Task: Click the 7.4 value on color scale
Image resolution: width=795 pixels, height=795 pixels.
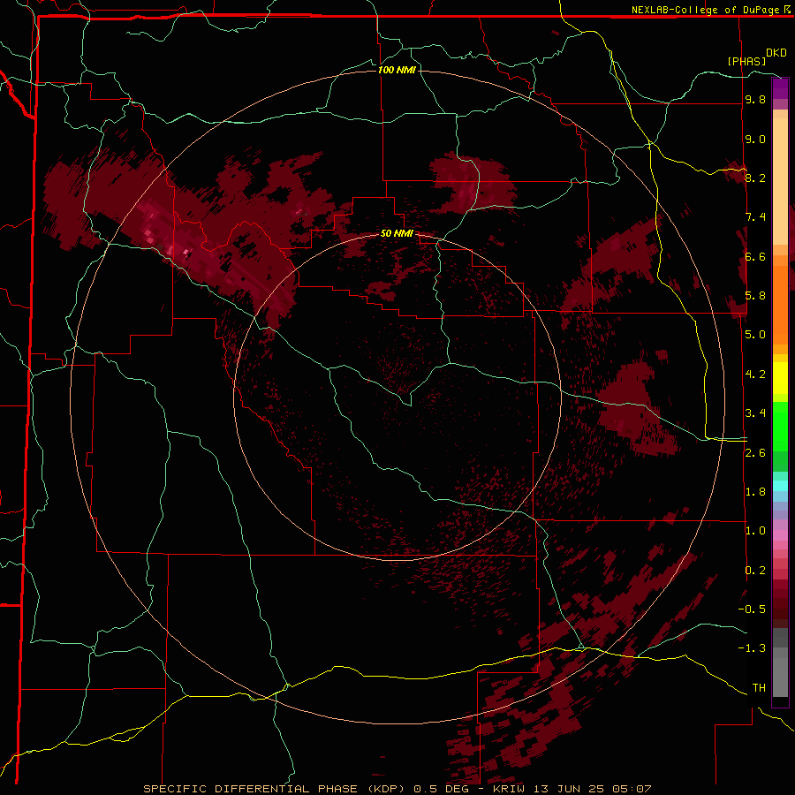Action: point(755,217)
